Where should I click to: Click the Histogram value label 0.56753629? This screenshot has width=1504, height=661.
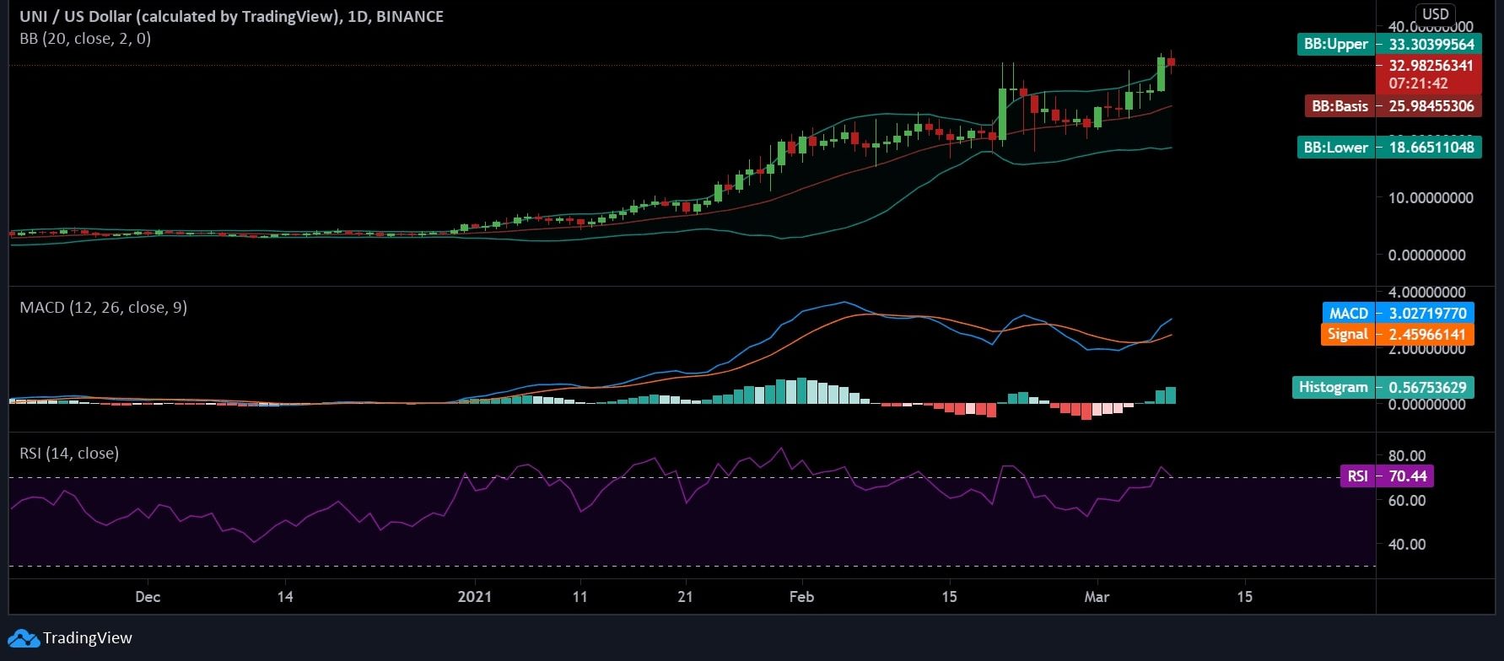pos(1383,387)
